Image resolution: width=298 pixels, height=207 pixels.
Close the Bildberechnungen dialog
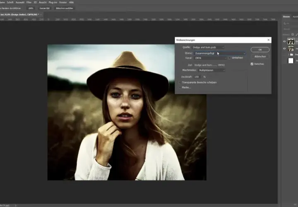268,40
